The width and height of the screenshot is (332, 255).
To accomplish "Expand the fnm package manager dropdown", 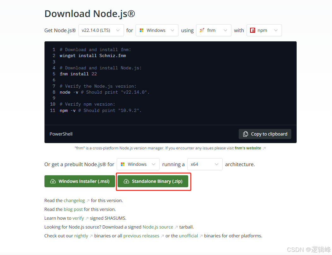I will 214,30.
